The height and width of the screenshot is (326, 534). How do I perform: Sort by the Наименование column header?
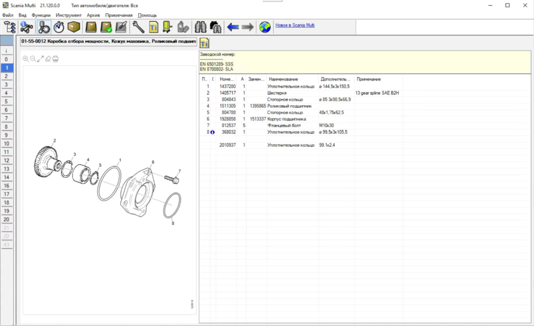[x=284, y=79]
